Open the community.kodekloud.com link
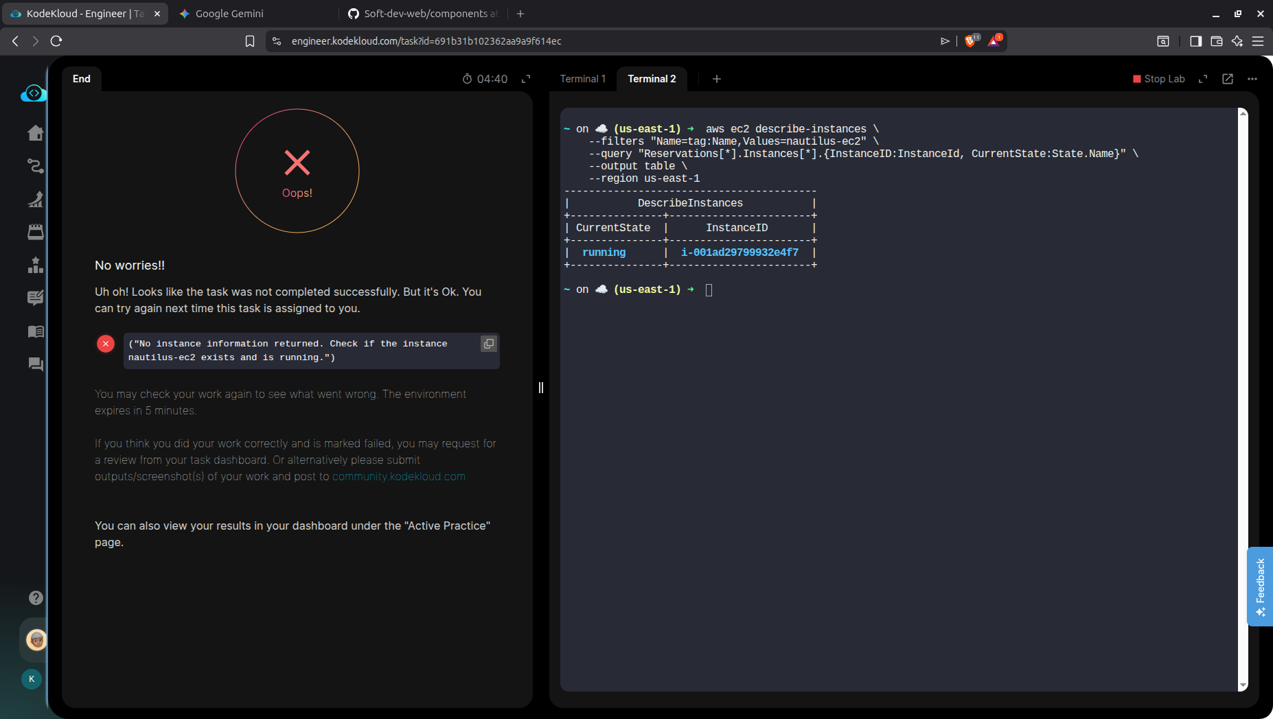The width and height of the screenshot is (1273, 719). click(x=398, y=476)
